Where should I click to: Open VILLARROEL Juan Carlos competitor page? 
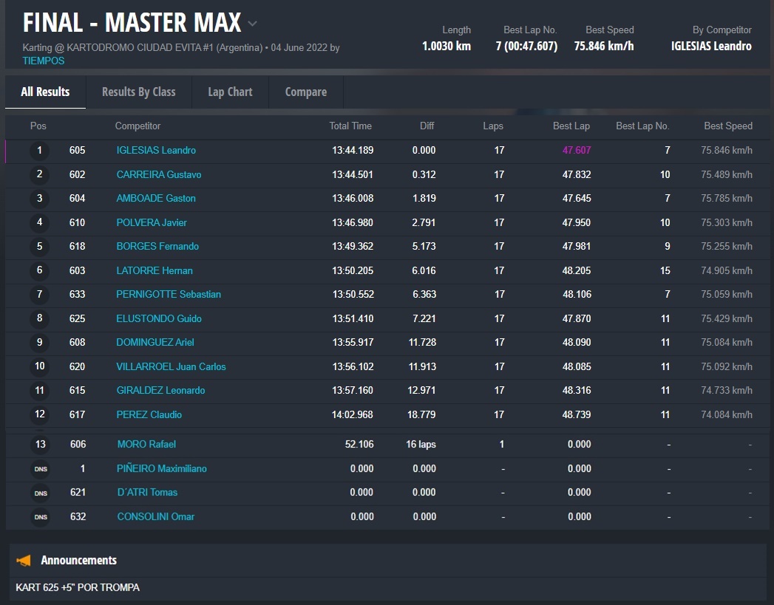tap(171, 367)
